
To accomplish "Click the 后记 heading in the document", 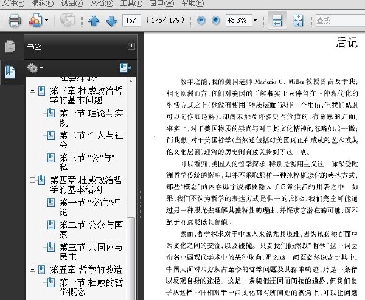I will pyautogui.click(x=346, y=43).
